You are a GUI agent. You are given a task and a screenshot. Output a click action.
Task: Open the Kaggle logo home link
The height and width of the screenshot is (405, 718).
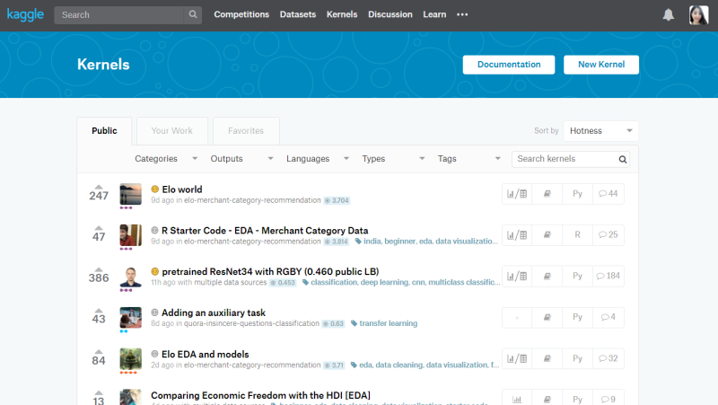coord(25,14)
